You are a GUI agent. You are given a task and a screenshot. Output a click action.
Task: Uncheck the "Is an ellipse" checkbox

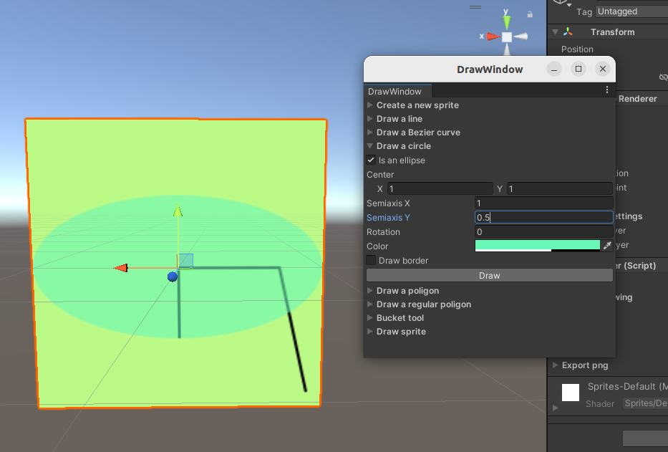(371, 160)
